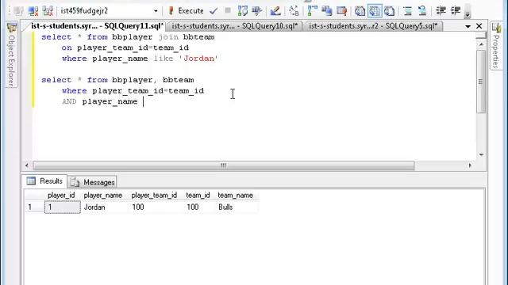Toggle Include Client Statistics
Image resolution: width=508 pixels, height=285 pixels.
click(327, 11)
